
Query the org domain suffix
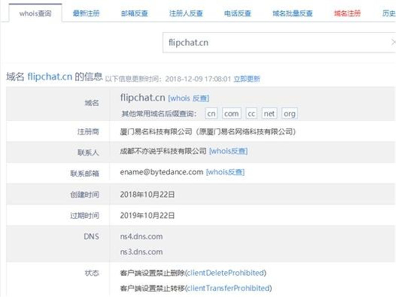(x=290, y=114)
